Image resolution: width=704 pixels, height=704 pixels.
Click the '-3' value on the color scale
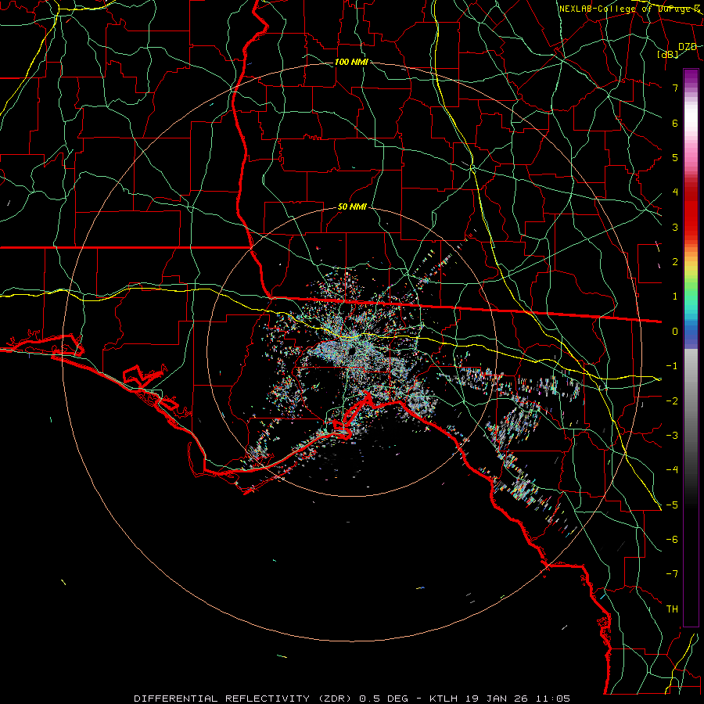[672, 435]
